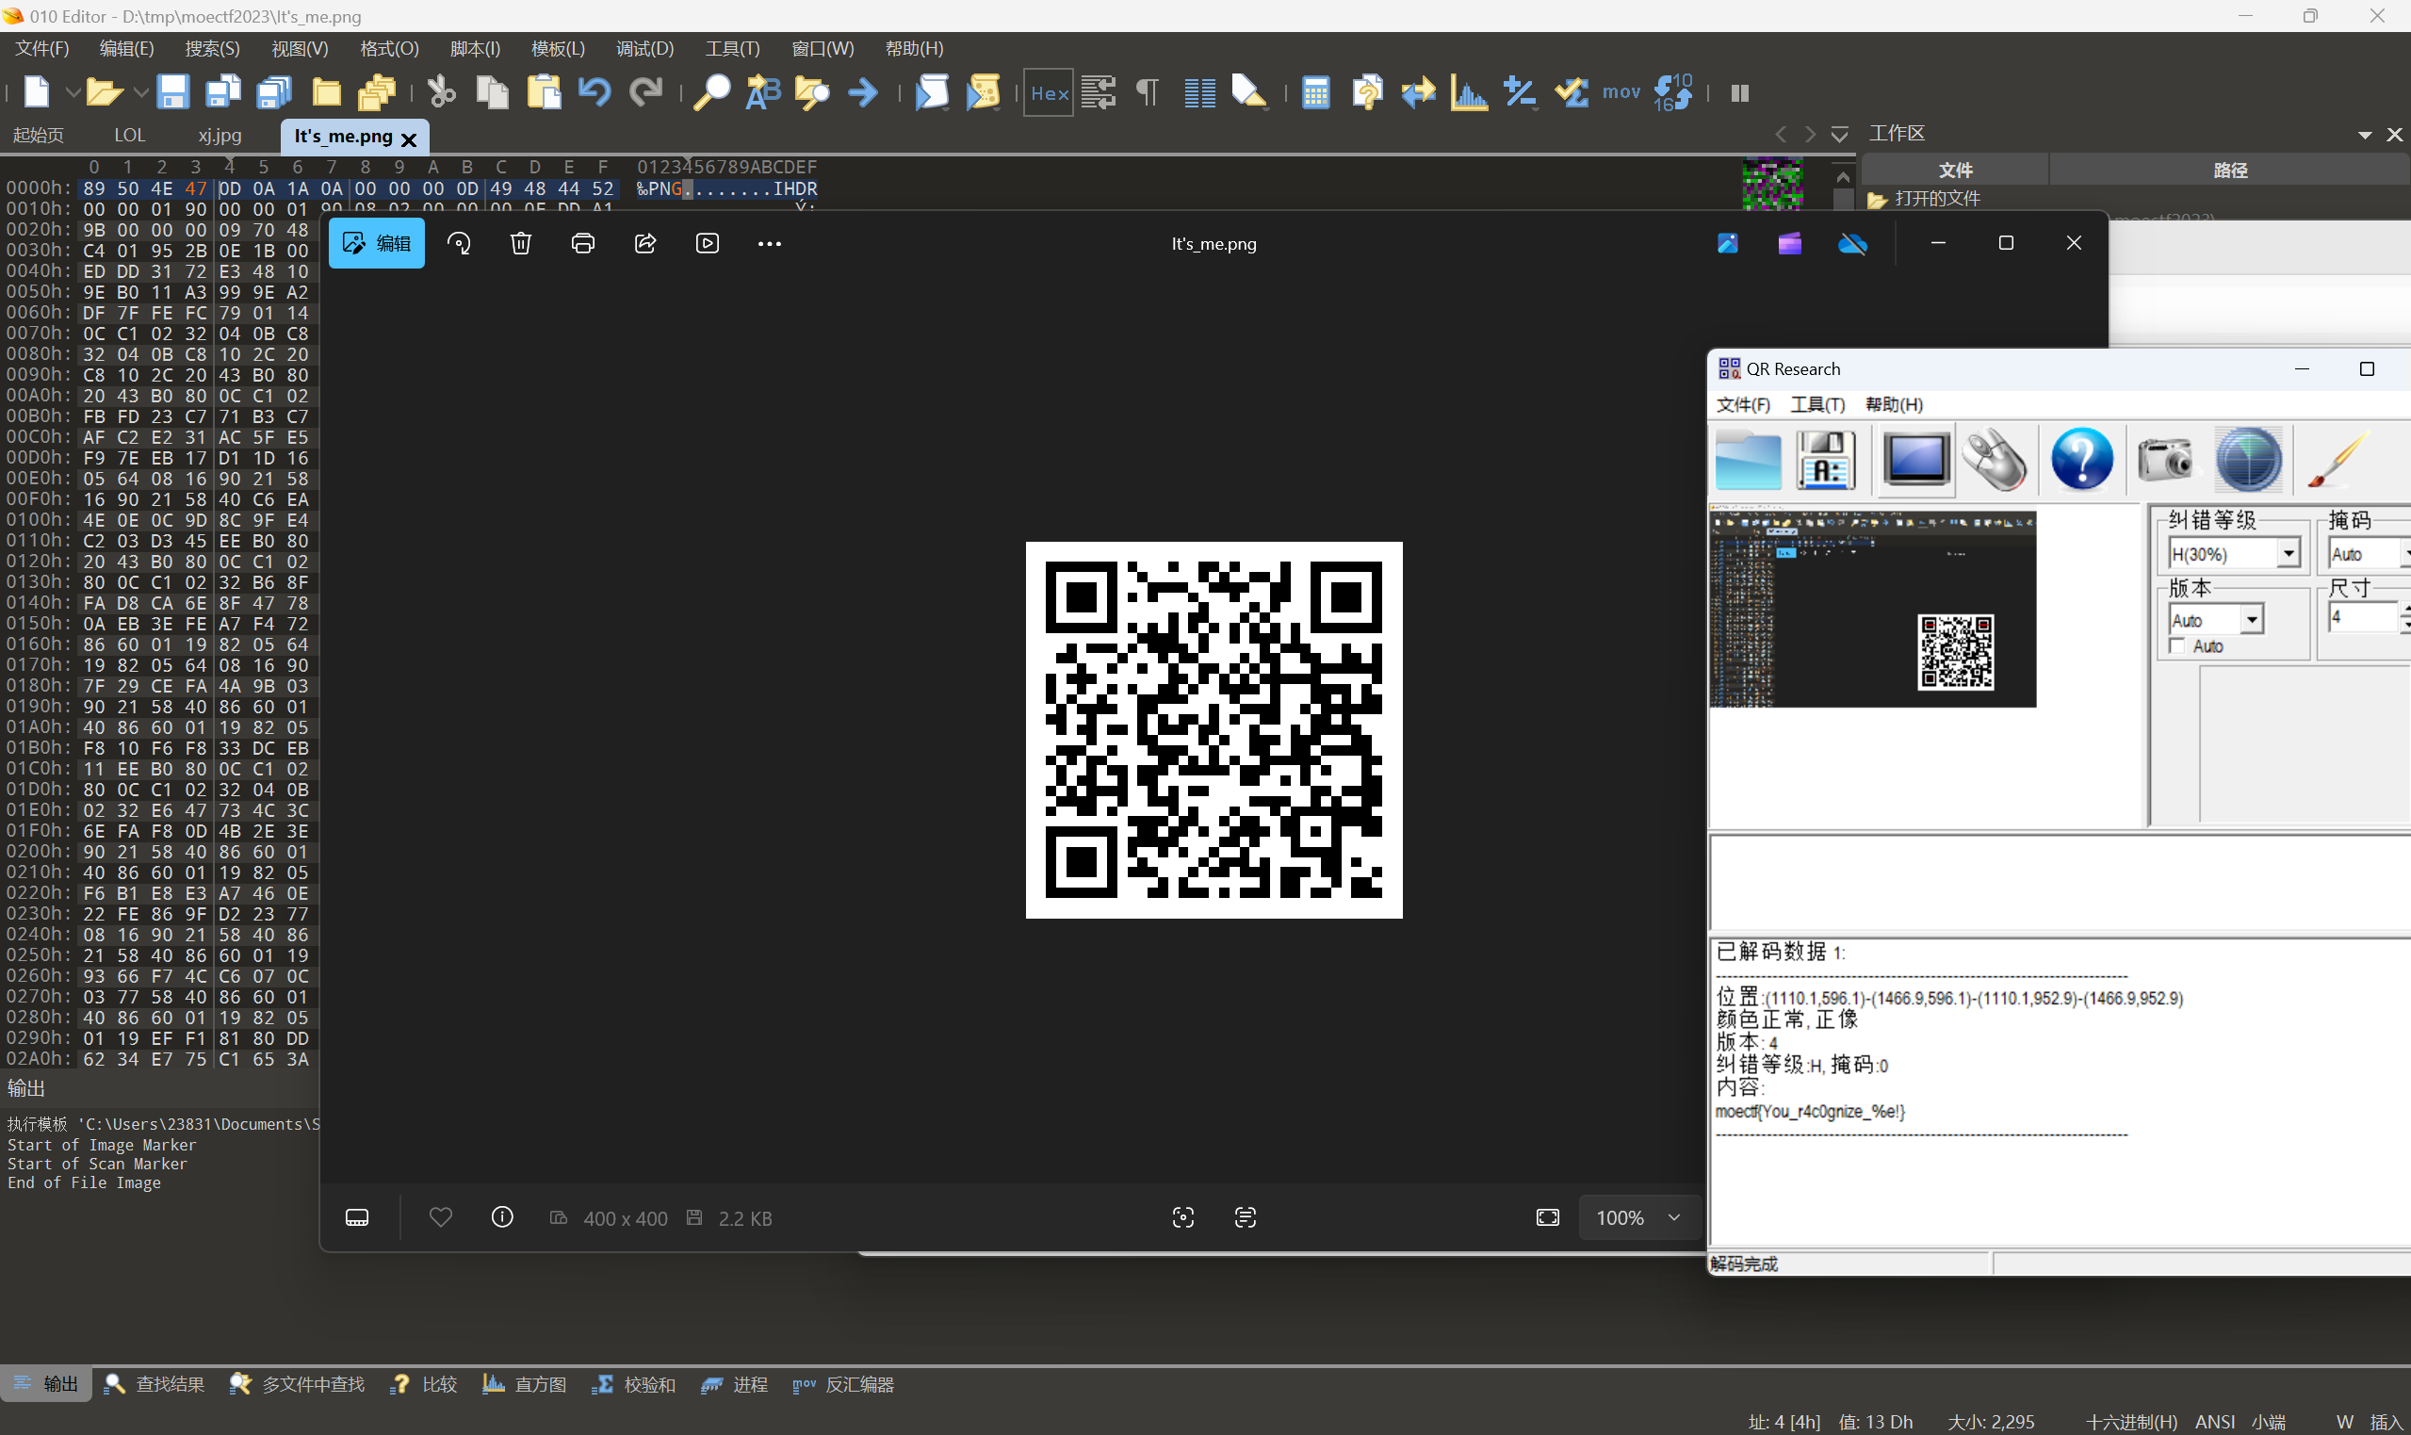
Task: Click the OneDrive cloud icon in photo viewer
Action: tap(1852, 244)
